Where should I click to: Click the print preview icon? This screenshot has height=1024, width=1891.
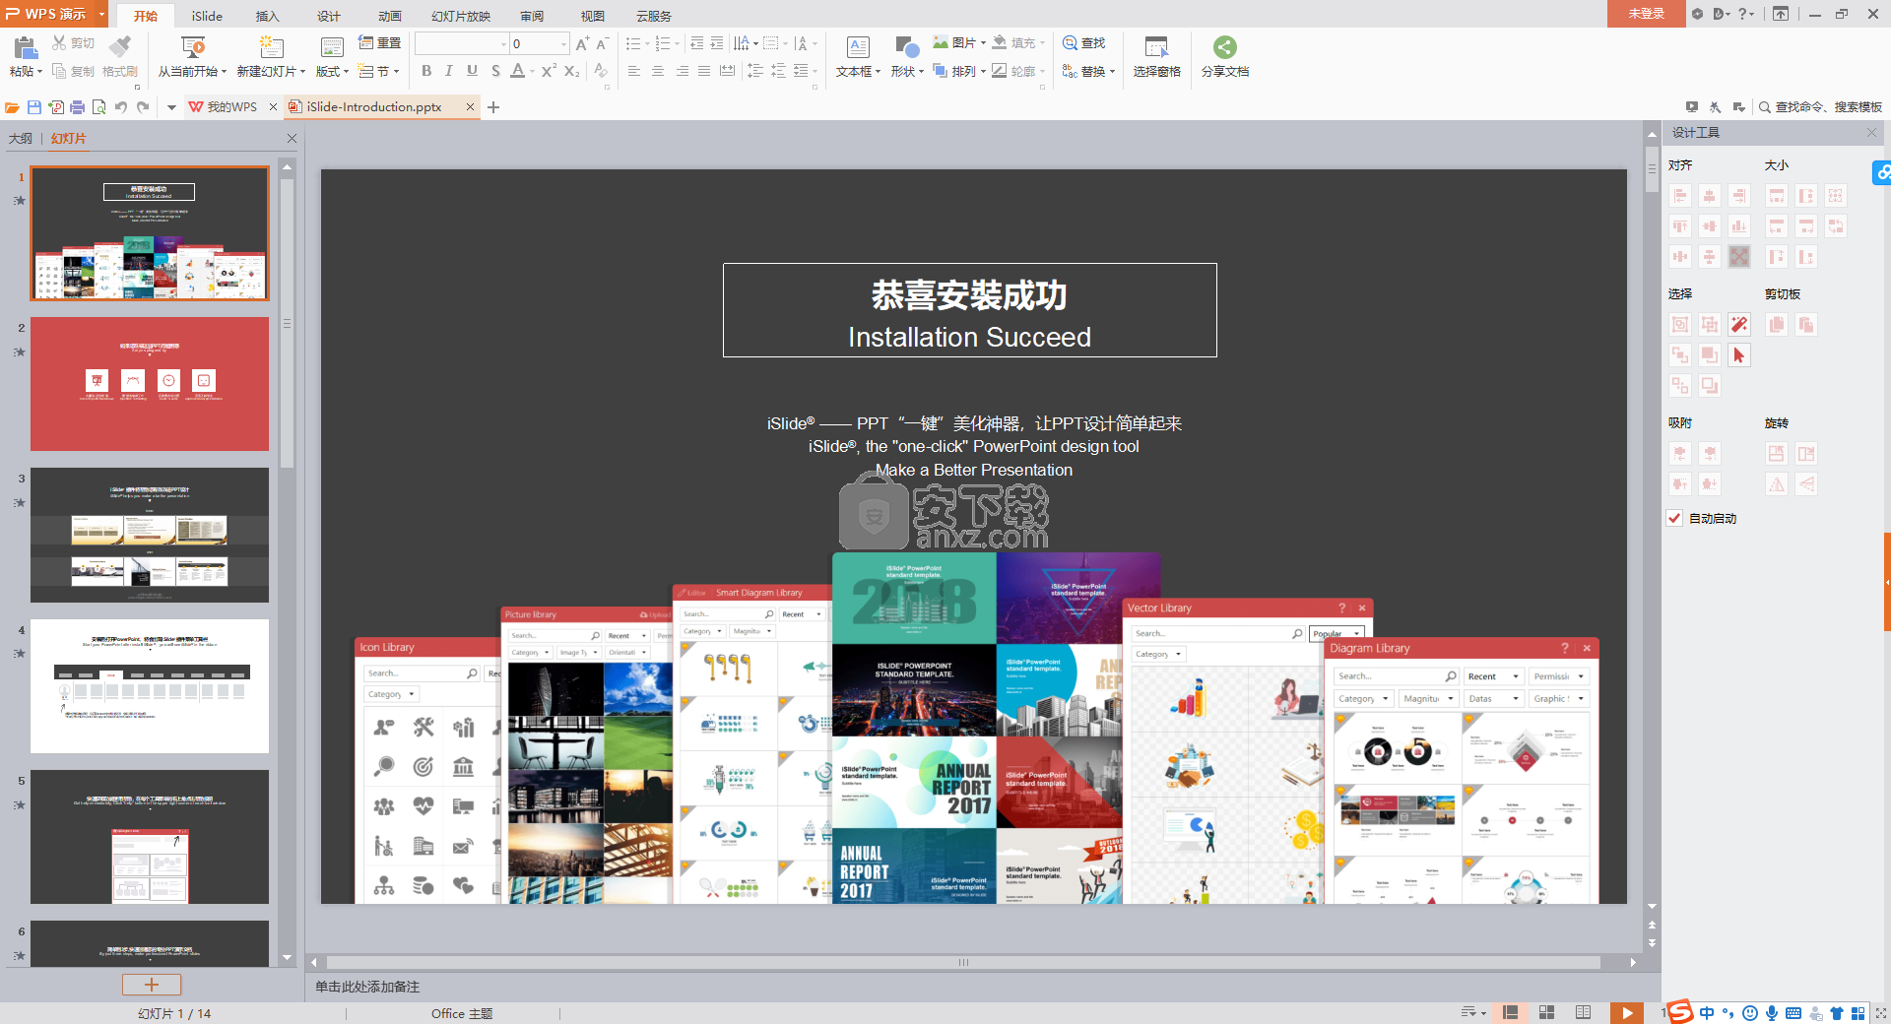pos(99,107)
